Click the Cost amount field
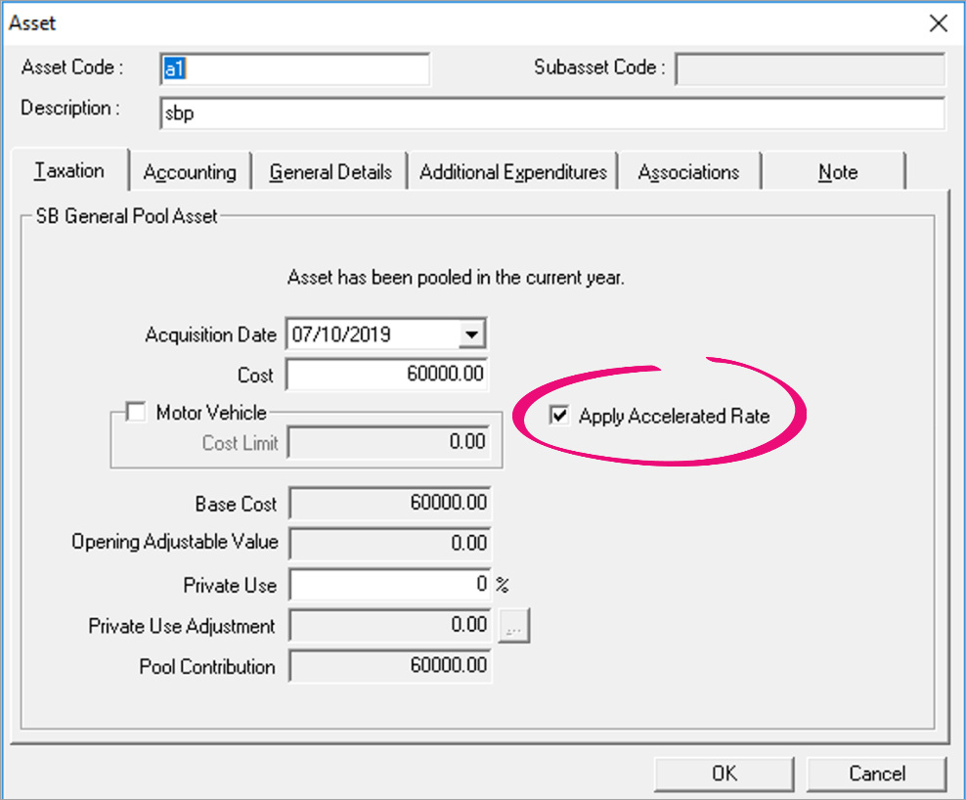 tap(386, 376)
